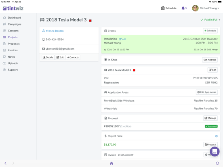Click Set Address in In-Shop row
The height and width of the screenshot is (167, 223).
[x=210, y=60]
